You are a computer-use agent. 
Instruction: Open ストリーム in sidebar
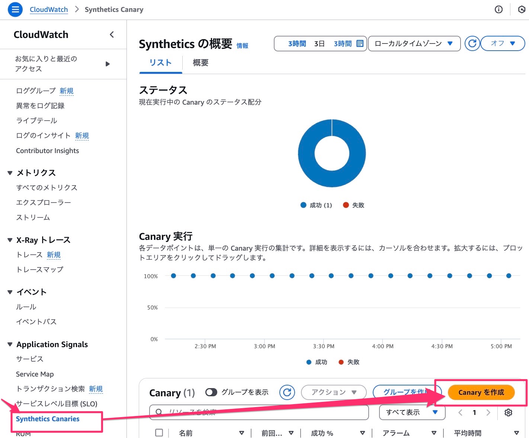point(33,218)
